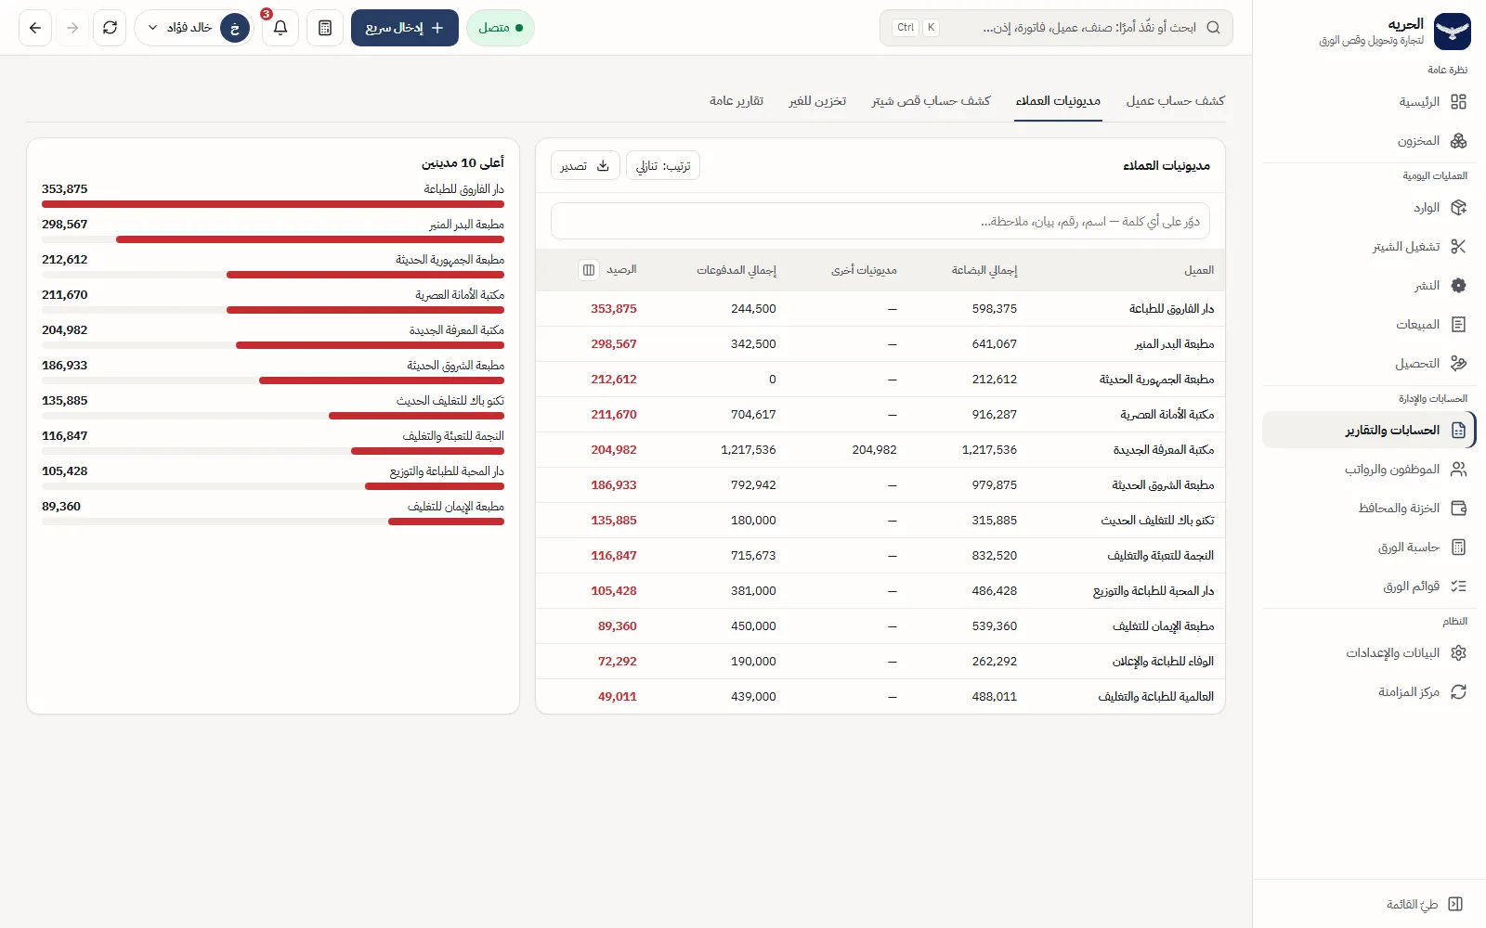Switch to كشف حساب عميل tab

coord(1175,100)
